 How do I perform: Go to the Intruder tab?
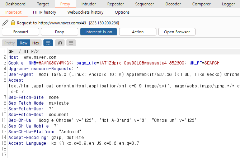pos(89,4)
